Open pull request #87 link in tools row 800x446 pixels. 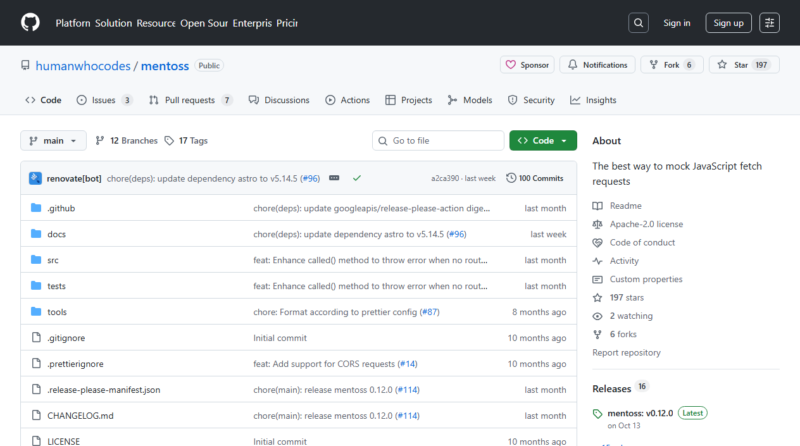coord(430,312)
